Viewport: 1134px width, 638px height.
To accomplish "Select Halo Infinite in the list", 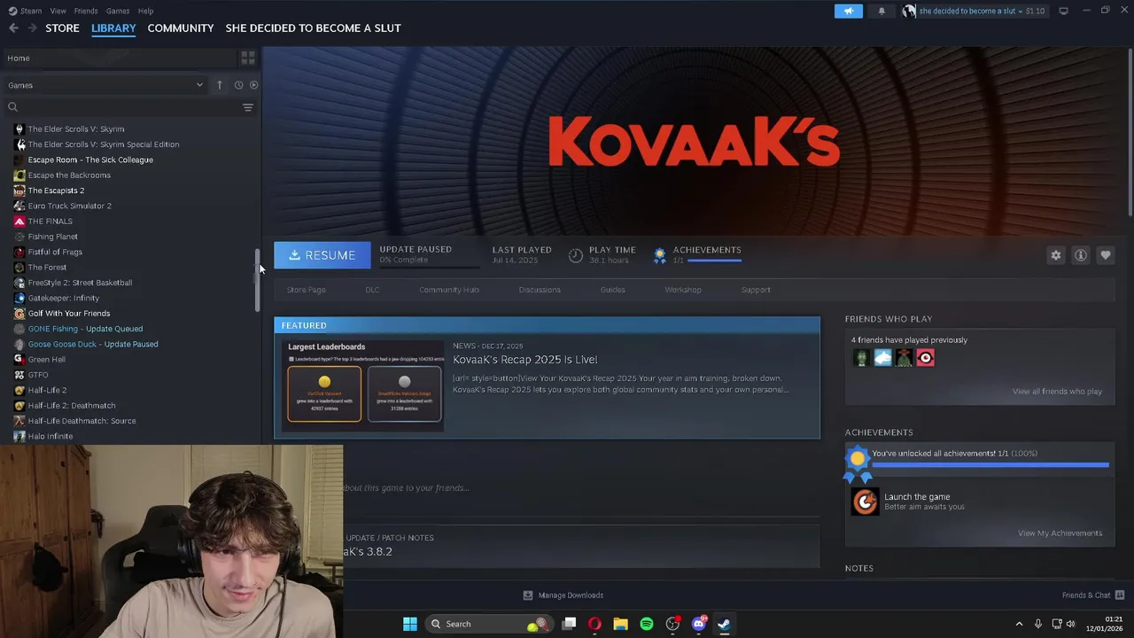I will click(50, 436).
